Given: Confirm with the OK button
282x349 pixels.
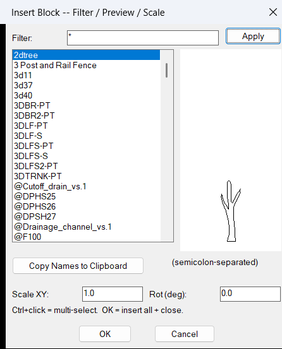Looking at the screenshot, I should click(x=105, y=334).
